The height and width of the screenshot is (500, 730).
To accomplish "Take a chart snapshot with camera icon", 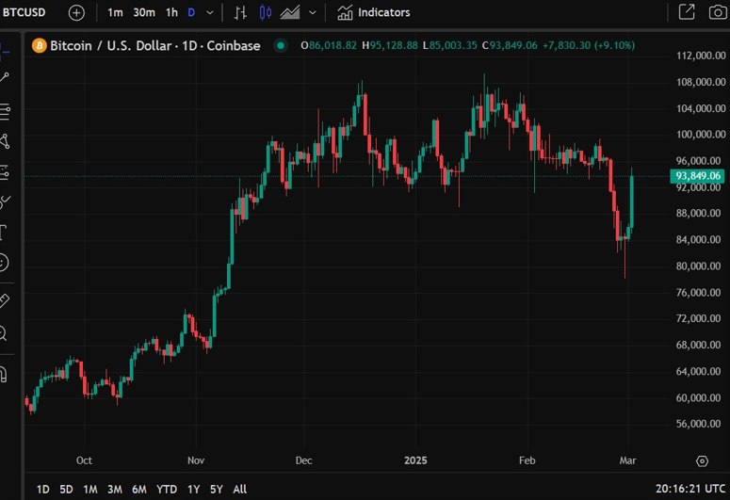I will (x=717, y=12).
